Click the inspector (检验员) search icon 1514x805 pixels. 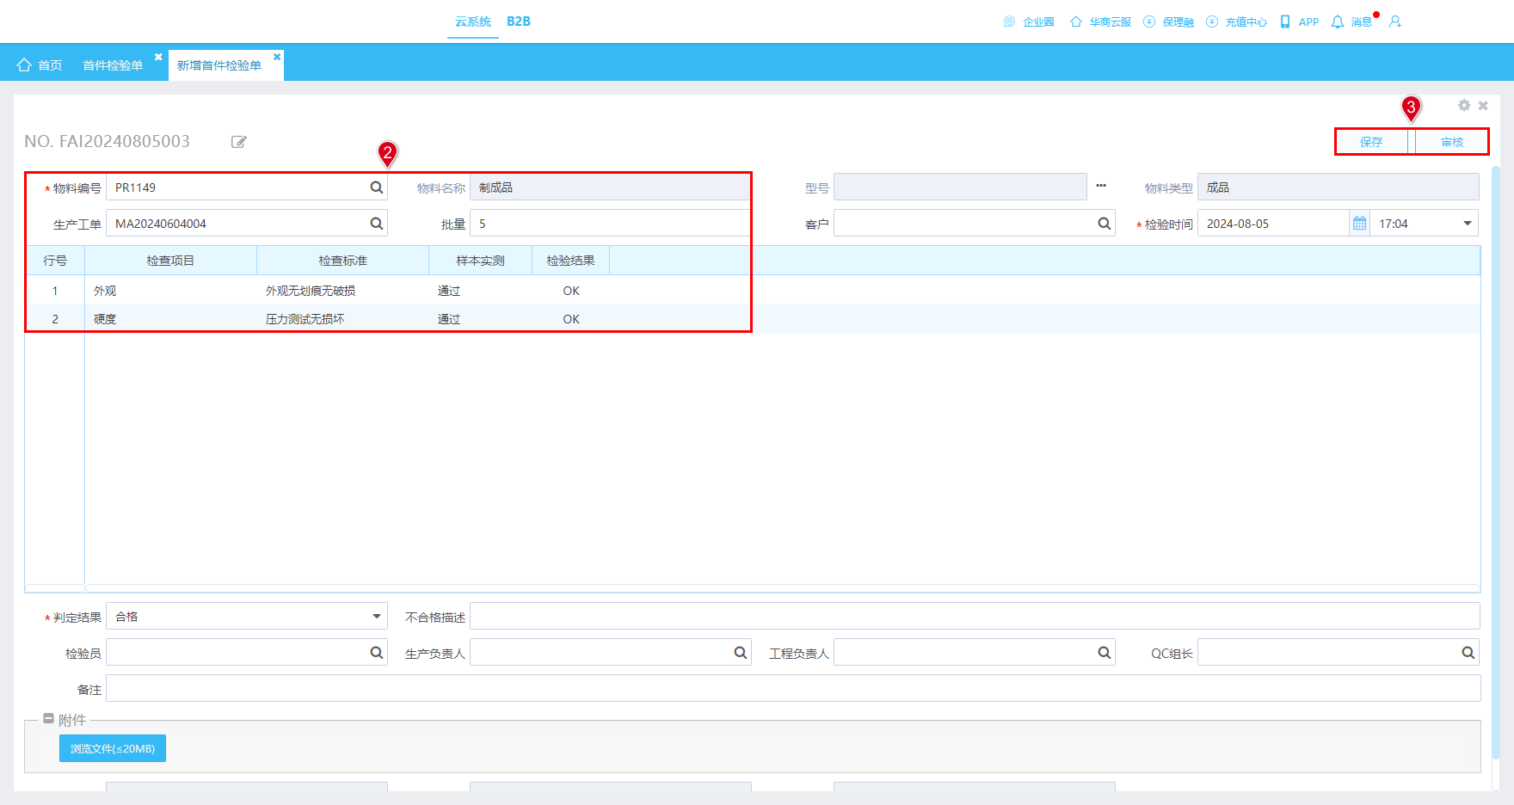(x=377, y=653)
